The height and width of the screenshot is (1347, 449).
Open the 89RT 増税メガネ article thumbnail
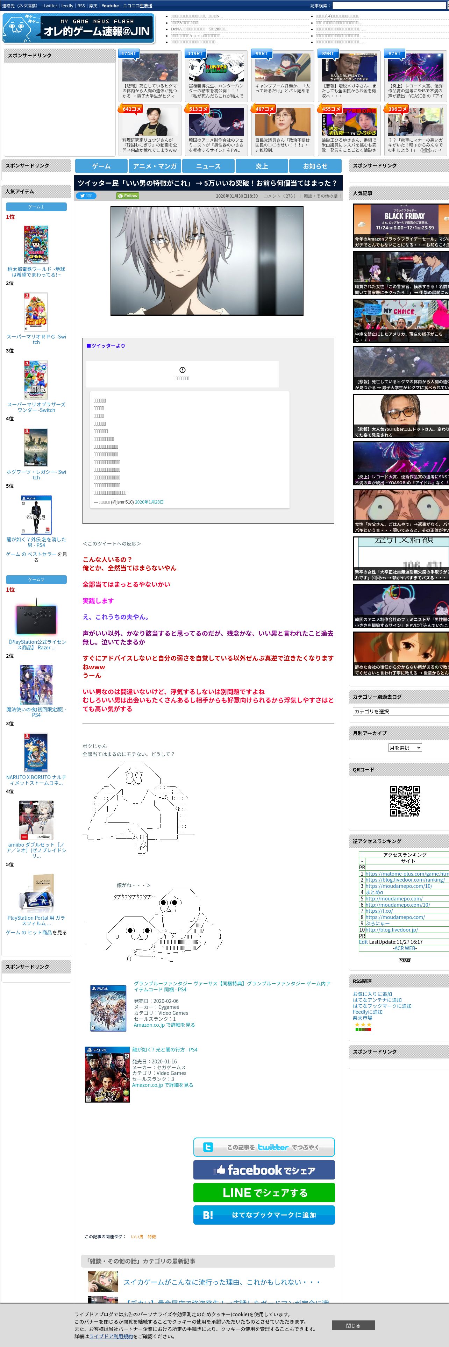(x=349, y=67)
